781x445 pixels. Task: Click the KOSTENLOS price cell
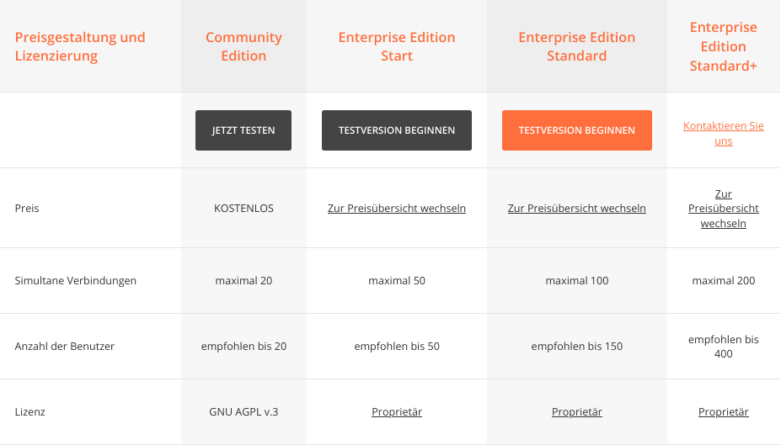click(x=243, y=208)
